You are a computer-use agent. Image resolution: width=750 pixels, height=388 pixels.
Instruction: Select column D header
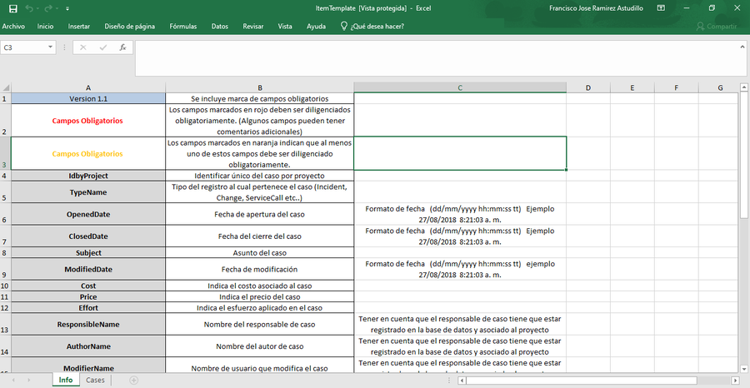coord(588,87)
